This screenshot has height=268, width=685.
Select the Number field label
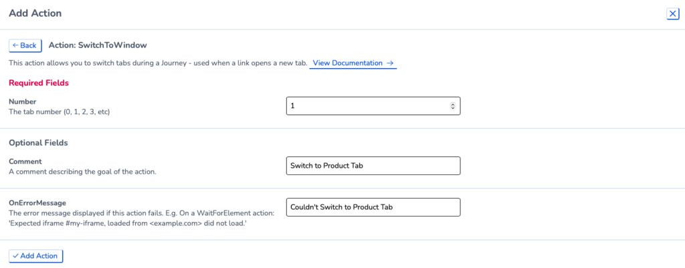click(x=22, y=102)
